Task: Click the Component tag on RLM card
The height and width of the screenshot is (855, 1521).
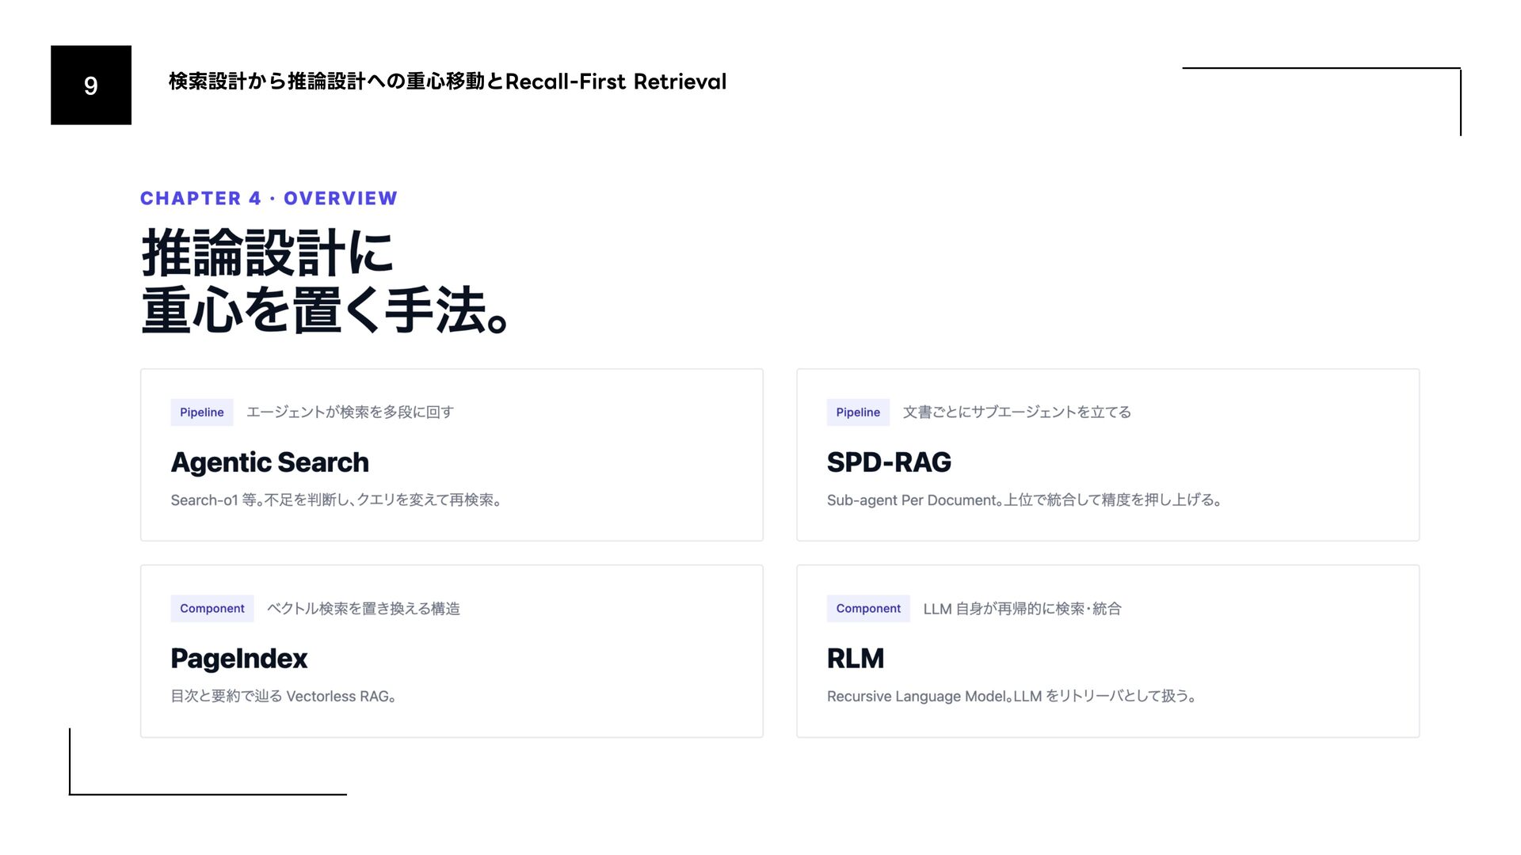Action: [x=867, y=609]
